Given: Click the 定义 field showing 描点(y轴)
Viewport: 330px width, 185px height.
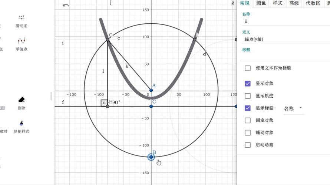Looking at the screenshot, I should (x=286, y=39).
